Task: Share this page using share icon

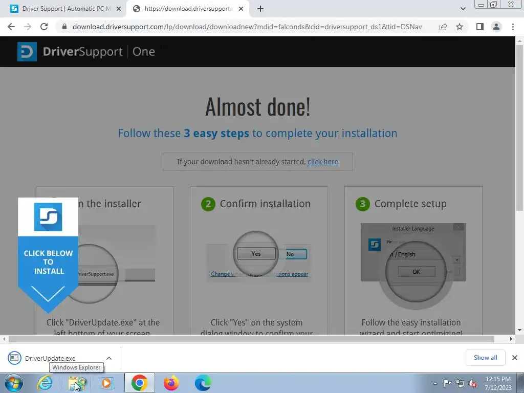Action: [443, 27]
